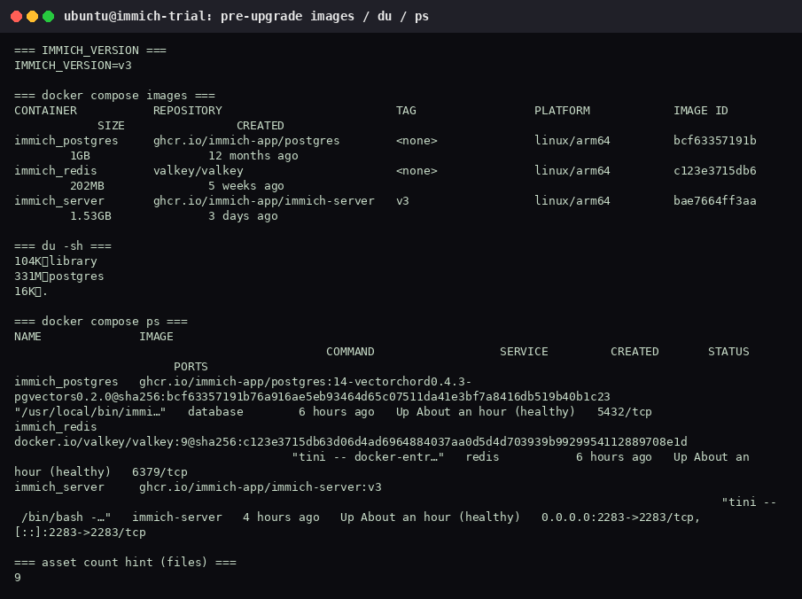
Task: Click 'ghcr.io/immich-app/immich-server:v3' image in ps output
Action: (x=261, y=487)
